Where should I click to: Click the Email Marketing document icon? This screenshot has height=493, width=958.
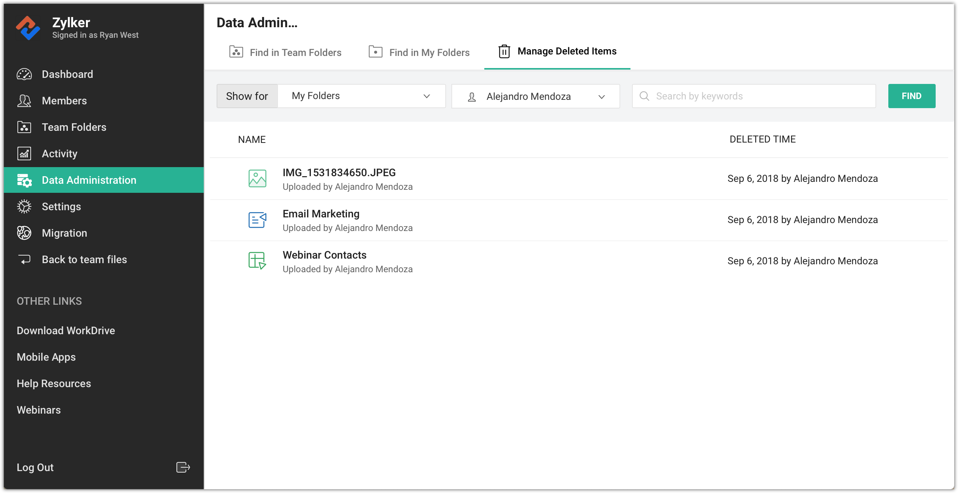click(257, 220)
